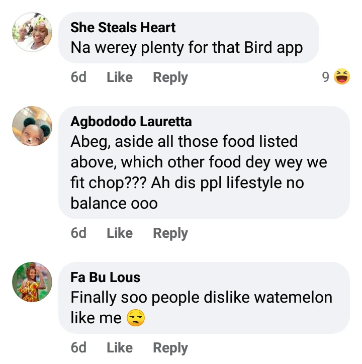This screenshot has width=362, height=364.
Task: Click the timestamp under Agbododo Lauretta's comment
Action: [x=78, y=233]
